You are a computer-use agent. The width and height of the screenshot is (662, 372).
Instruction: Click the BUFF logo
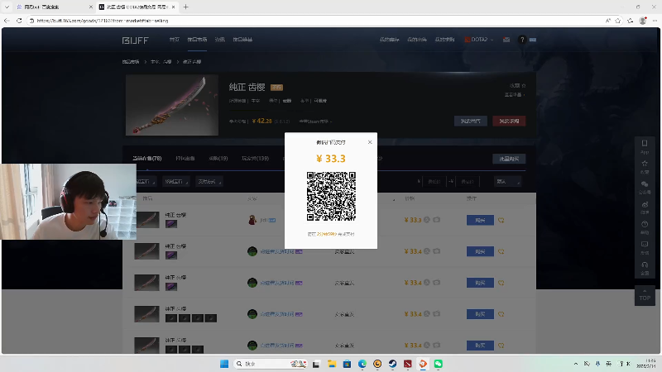pyautogui.click(x=135, y=41)
